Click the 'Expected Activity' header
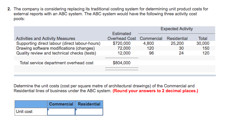The height and width of the screenshot is (137, 247). (x=177, y=29)
